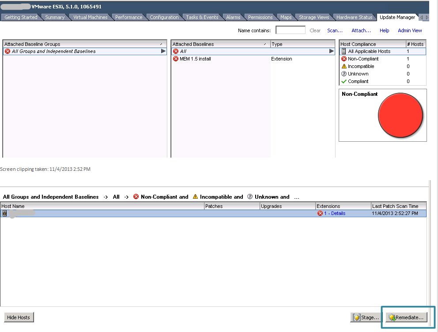Open the 1 - Details extensions link

(x=335, y=213)
